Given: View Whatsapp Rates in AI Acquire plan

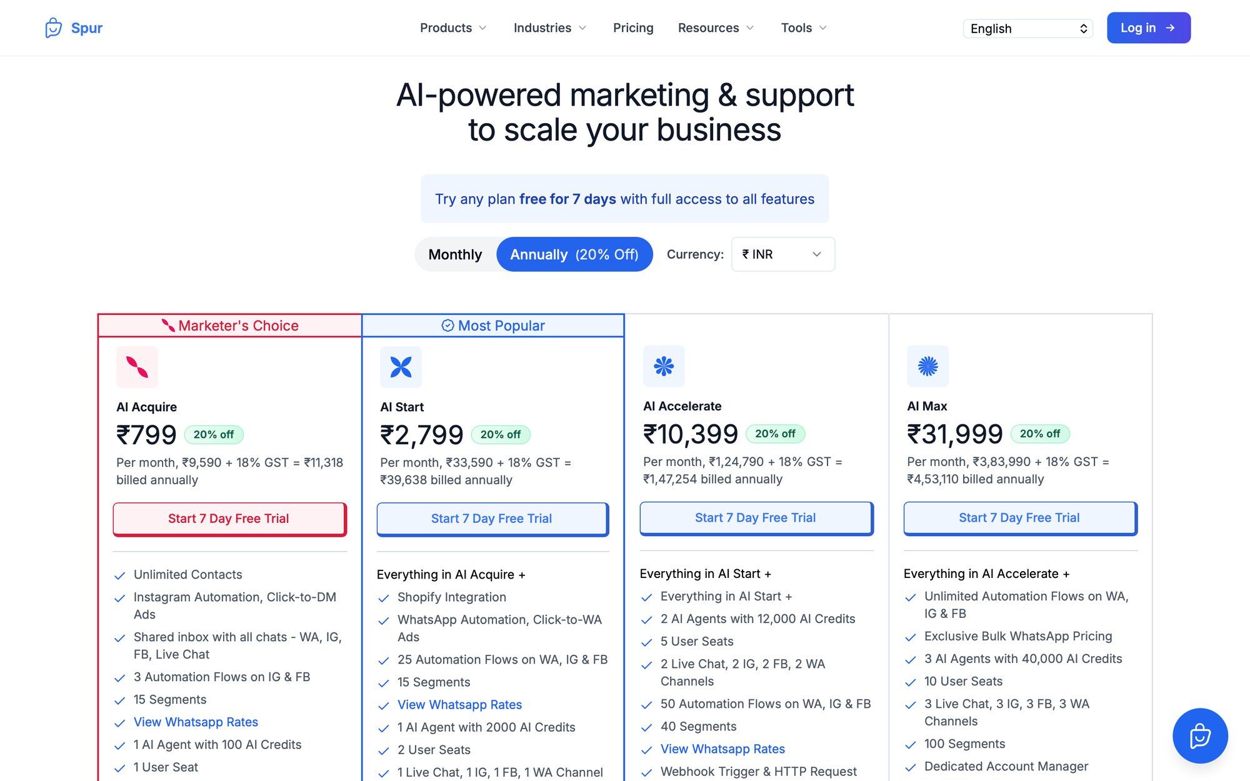Looking at the screenshot, I should tap(196, 722).
